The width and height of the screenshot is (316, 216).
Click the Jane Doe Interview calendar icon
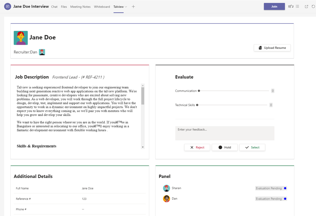pyautogui.click(x=8, y=6)
